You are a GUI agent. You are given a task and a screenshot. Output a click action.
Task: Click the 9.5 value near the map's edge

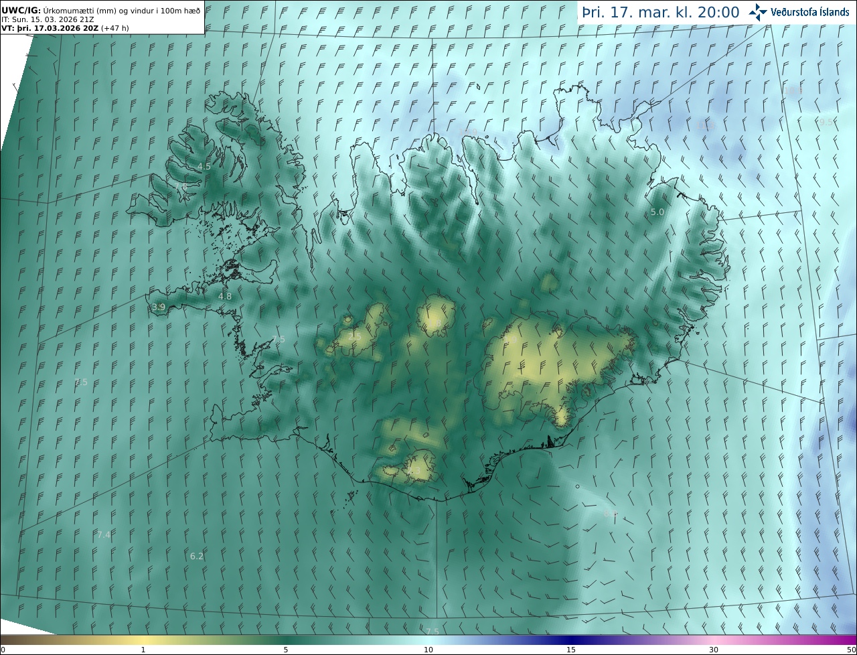tap(827, 122)
